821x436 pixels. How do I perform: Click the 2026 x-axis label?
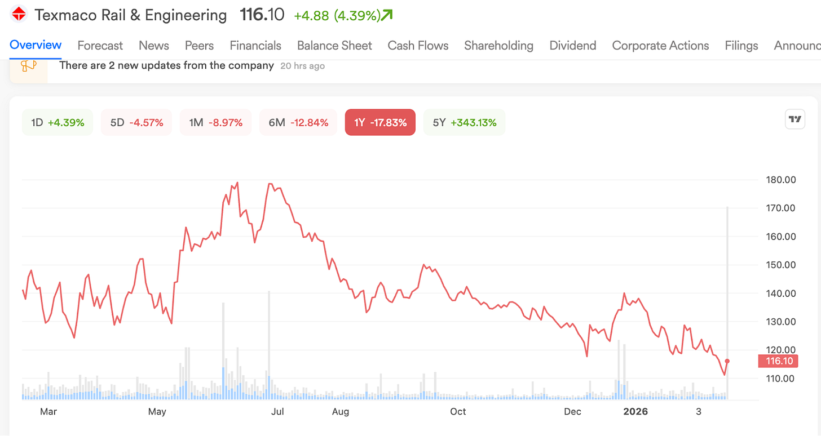click(x=635, y=412)
